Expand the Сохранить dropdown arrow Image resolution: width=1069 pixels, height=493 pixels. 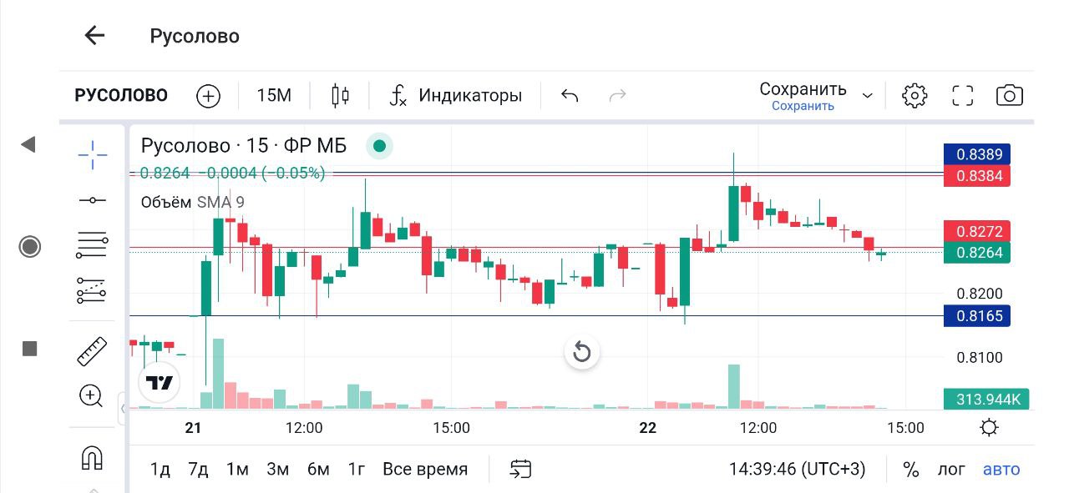click(868, 96)
